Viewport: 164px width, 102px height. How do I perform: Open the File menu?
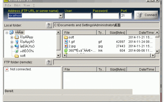click(8, 5)
